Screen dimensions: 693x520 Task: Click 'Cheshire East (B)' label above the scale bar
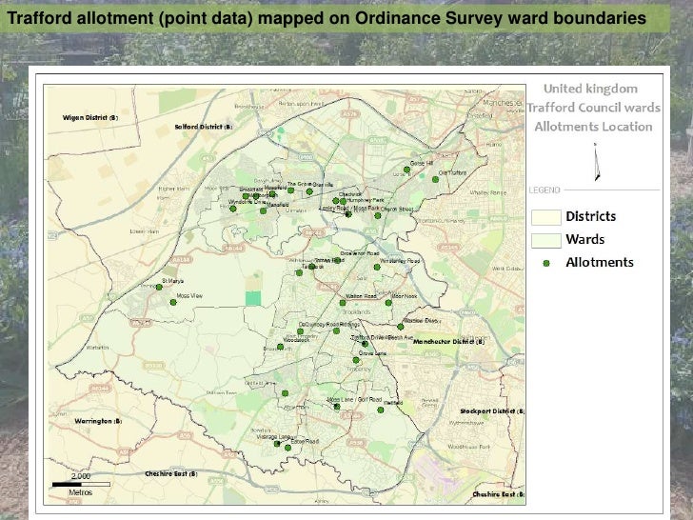[171, 473]
